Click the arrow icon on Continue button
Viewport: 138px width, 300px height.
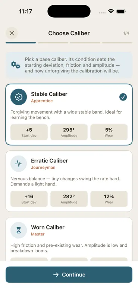coord(56,275)
